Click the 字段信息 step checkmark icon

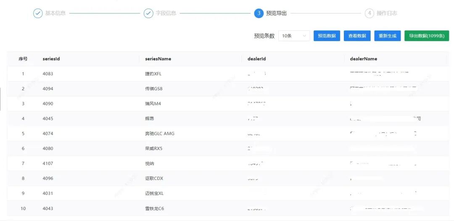[148, 13]
